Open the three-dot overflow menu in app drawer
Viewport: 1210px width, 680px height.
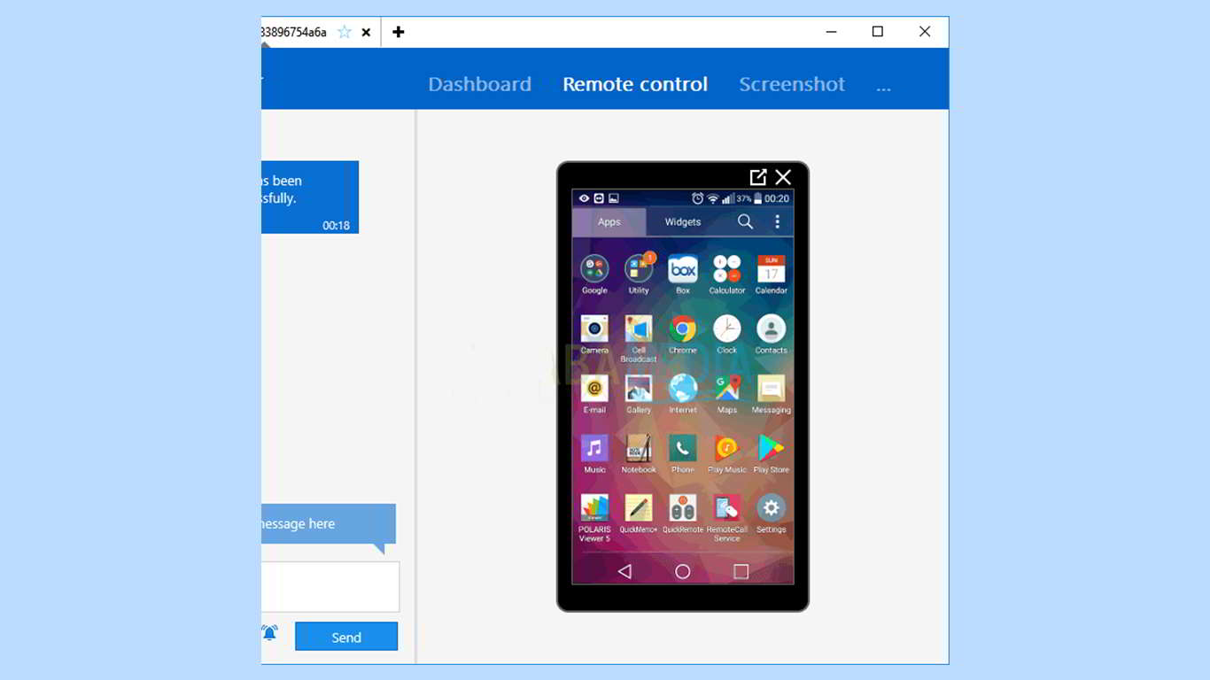click(778, 221)
